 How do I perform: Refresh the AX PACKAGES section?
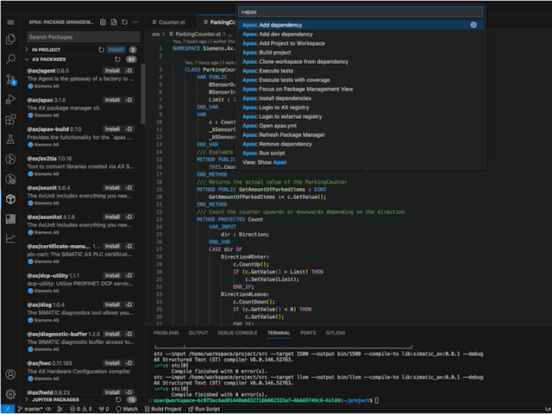tap(117, 60)
